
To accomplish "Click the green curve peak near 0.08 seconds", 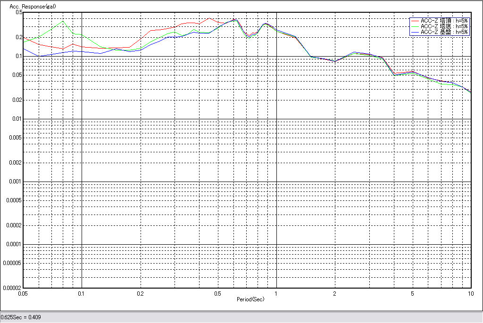I will click(63, 21).
